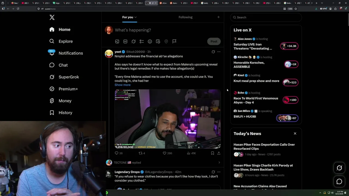The height and width of the screenshot is (196, 349).
Task: Show hidden system tray icons
Action: coord(321,193)
